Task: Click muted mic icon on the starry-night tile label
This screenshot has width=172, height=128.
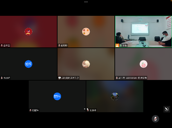Action: (88, 110)
